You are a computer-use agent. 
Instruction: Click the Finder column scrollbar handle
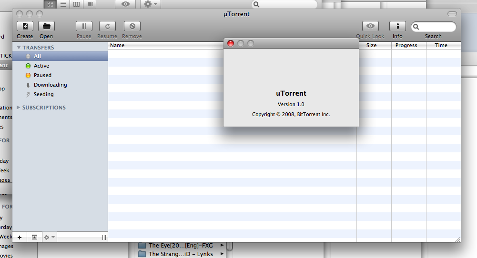point(230,246)
